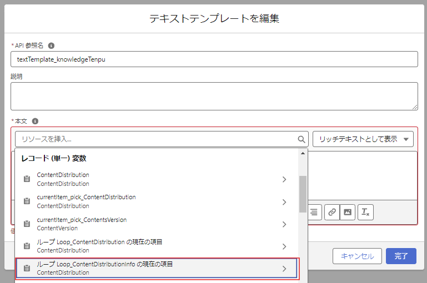Viewport: 427px width, 283px height.
Task: Click the remove formatting toolbar icon
Action: pos(365,212)
